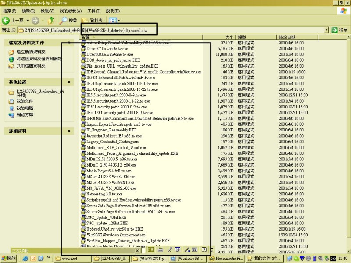Close the 正在移動 moving progress bar
This screenshot has width=351, height=263.
pyautogui.click(x=138, y=251)
